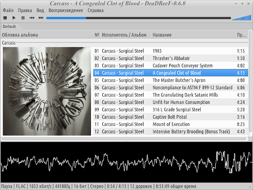Select track The Granulating Dark Satanic Mills
Viewport: 253px width, 190px height.
tap(171, 95)
